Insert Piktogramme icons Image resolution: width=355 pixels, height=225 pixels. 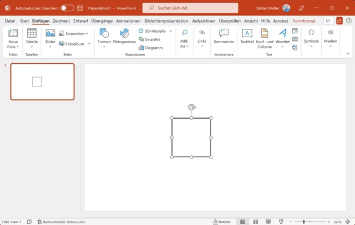coord(124,36)
